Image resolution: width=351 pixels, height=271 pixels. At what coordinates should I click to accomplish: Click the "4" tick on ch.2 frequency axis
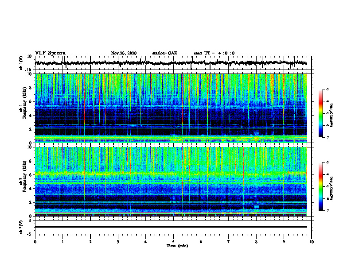pyautogui.click(x=31, y=189)
